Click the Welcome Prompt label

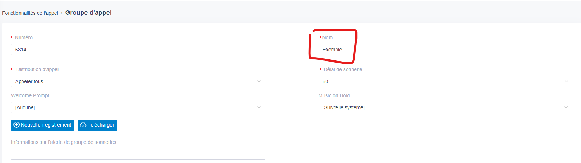(30, 95)
